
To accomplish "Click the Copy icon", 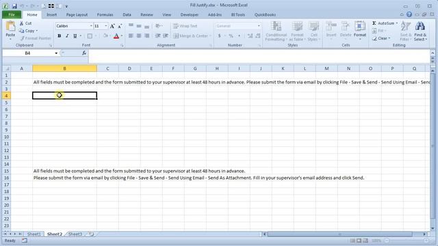I will coord(21,31).
